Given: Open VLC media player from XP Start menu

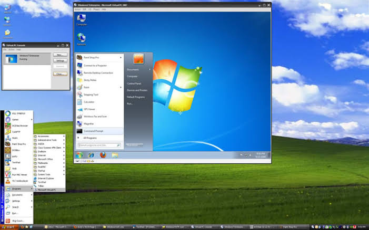Looking at the screenshot, I should 18,181.
